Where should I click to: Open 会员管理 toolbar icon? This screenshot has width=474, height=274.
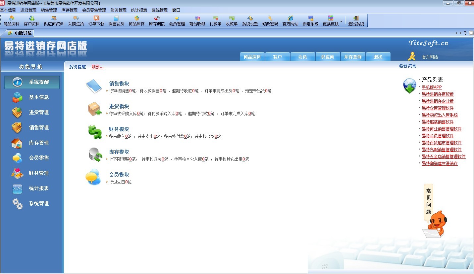pos(177,21)
